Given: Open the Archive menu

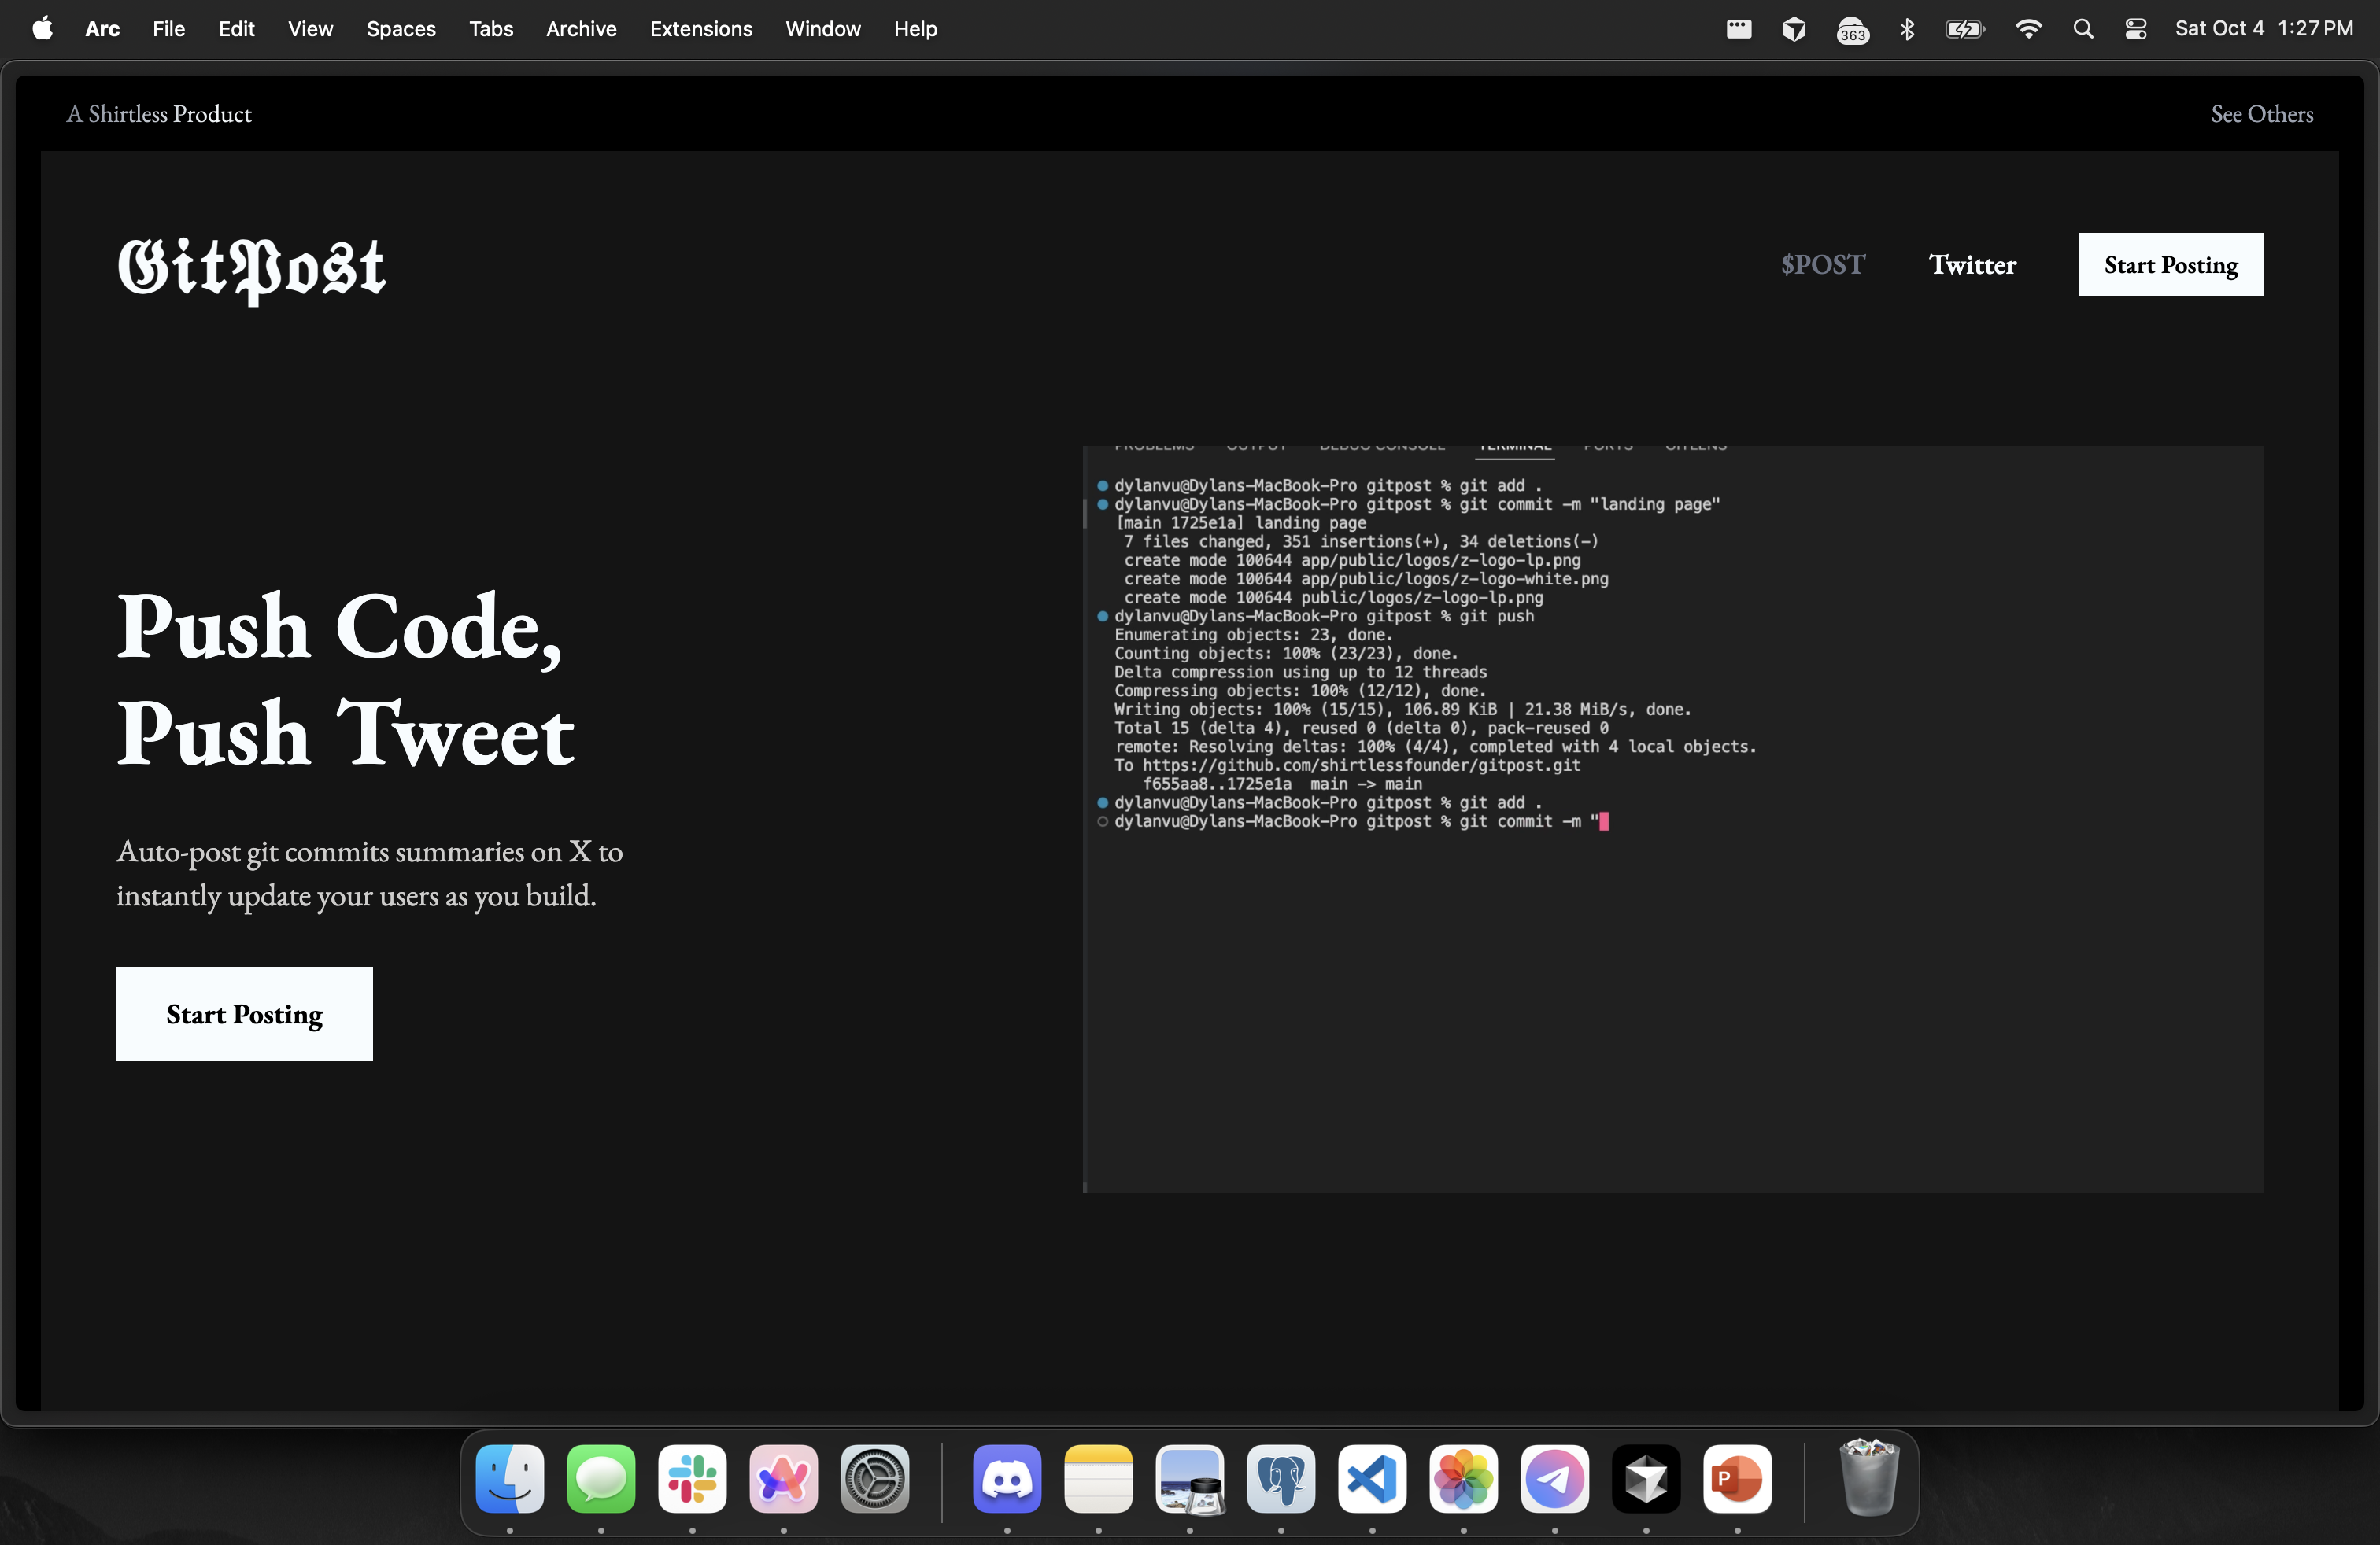Looking at the screenshot, I should (x=581, y=29).
